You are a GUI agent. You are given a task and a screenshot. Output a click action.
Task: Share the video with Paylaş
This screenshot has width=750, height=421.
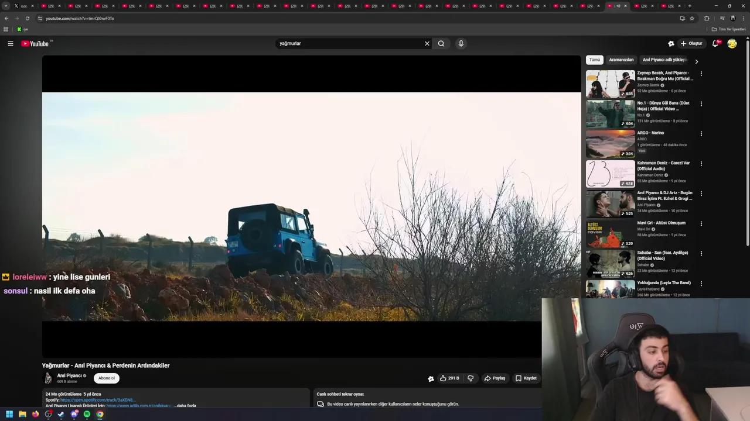495,378
